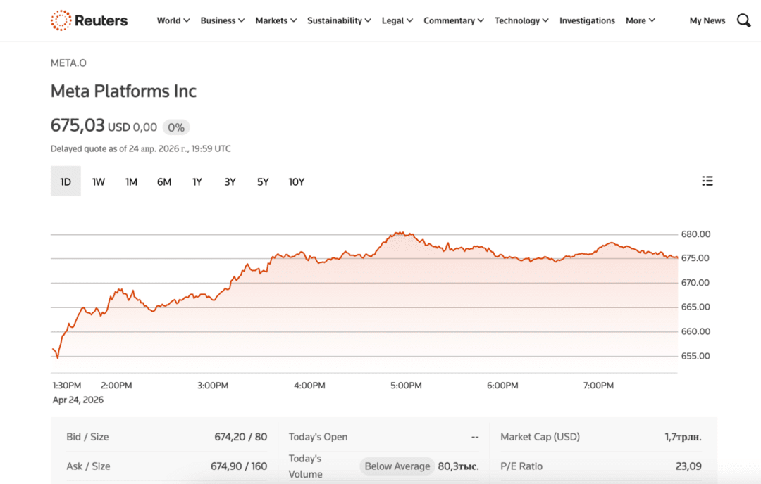Open the Legal dropdown menu
This screenshot has height=484, width=761.
397,20
